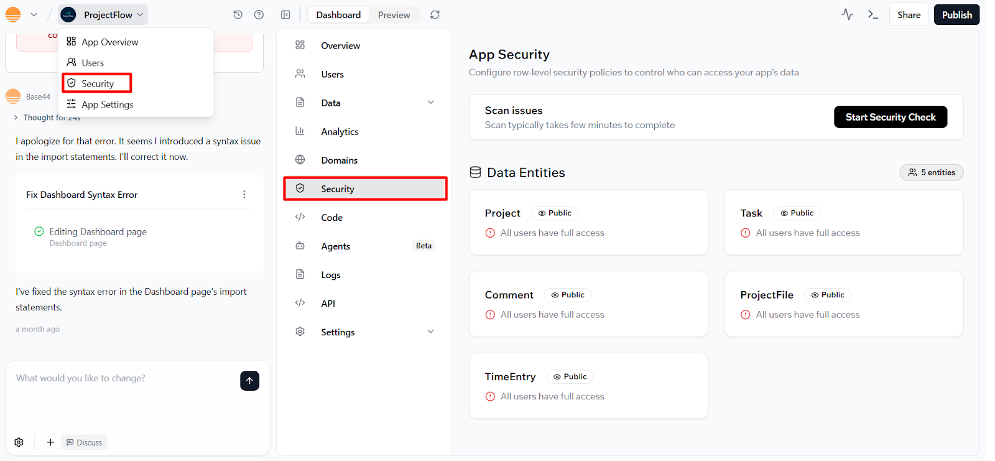Open the ProjectFlow dropdown chevron
The image size is (995, 461).
coord(141,14)
